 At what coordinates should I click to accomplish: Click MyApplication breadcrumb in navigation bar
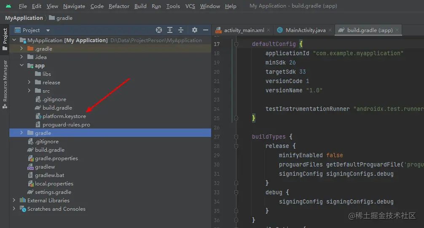coord(24,18)
